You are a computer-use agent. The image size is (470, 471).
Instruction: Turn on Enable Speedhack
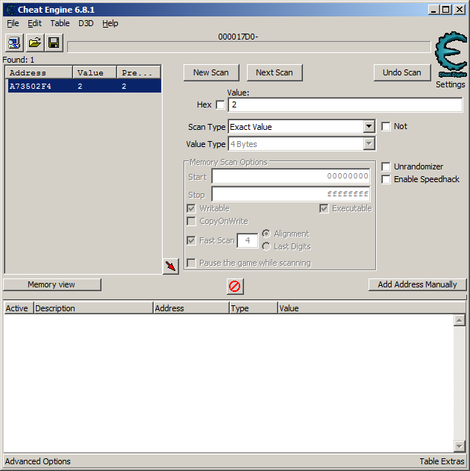tap(386, 179)
